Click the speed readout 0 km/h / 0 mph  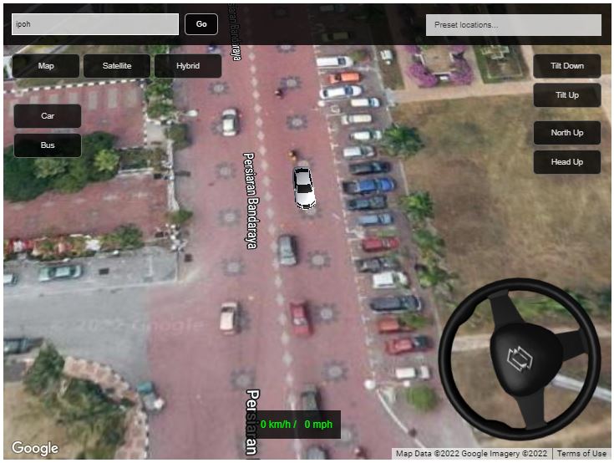[297, 425]
